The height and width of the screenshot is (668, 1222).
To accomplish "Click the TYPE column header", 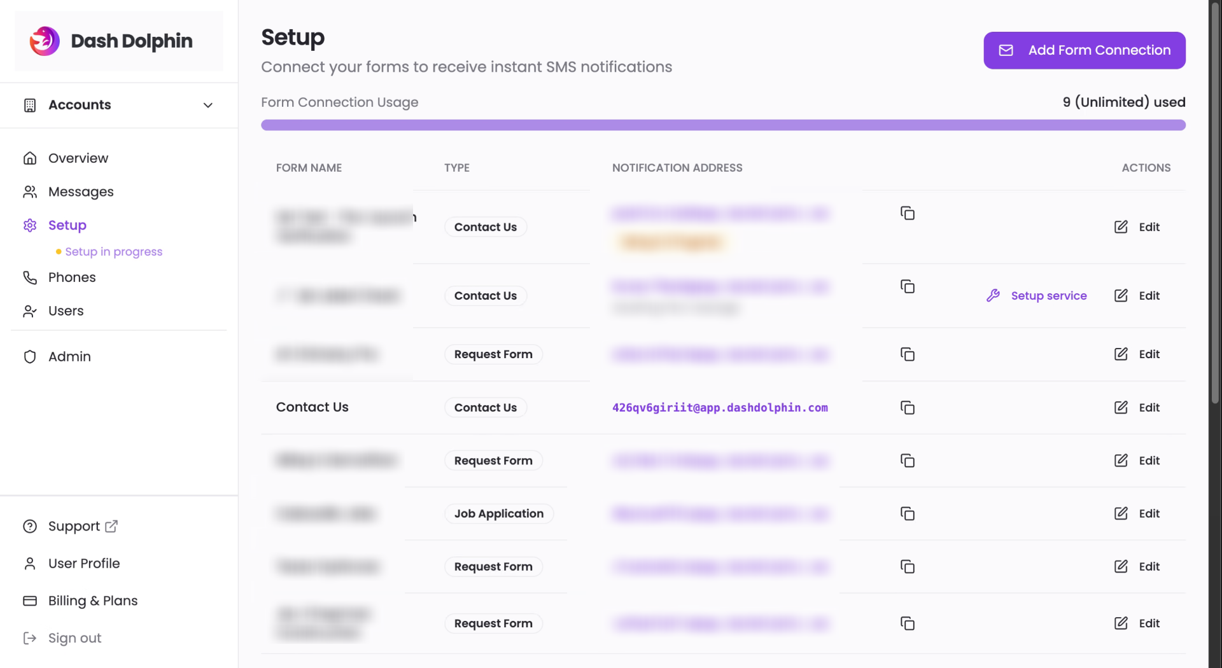I will click(457, 168).
